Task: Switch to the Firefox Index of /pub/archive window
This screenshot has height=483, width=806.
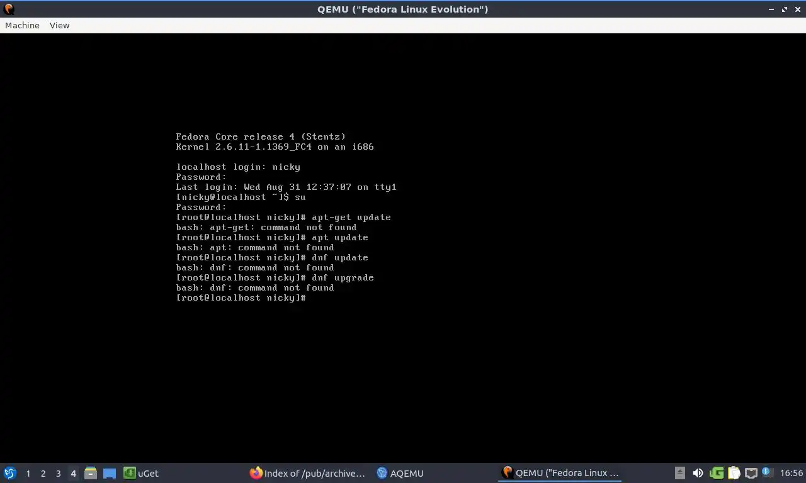Action: (307, 473)
